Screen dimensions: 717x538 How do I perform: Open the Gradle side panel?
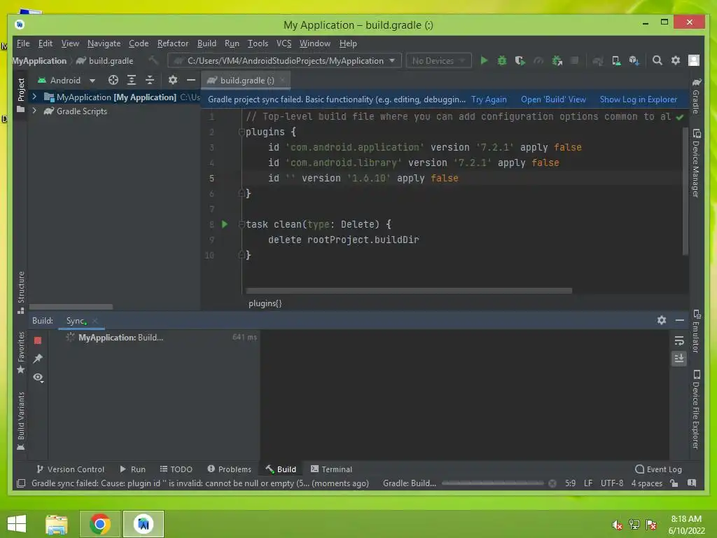tap(696, 95)
